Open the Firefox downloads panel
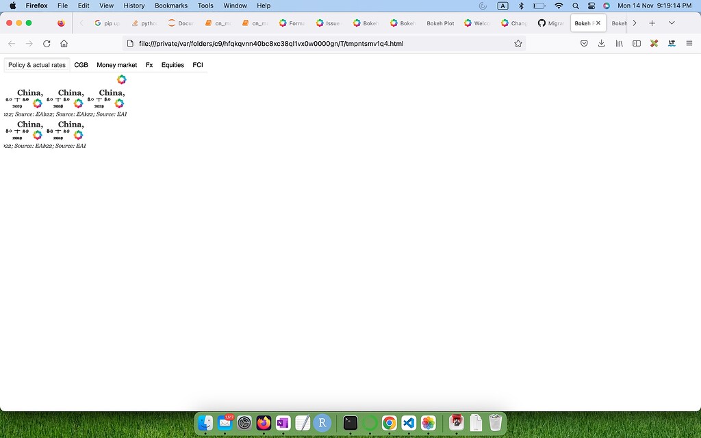The image size is (701, 438). [x=601, y=43]
